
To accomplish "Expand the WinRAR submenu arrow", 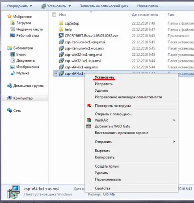I will [174, 120].
